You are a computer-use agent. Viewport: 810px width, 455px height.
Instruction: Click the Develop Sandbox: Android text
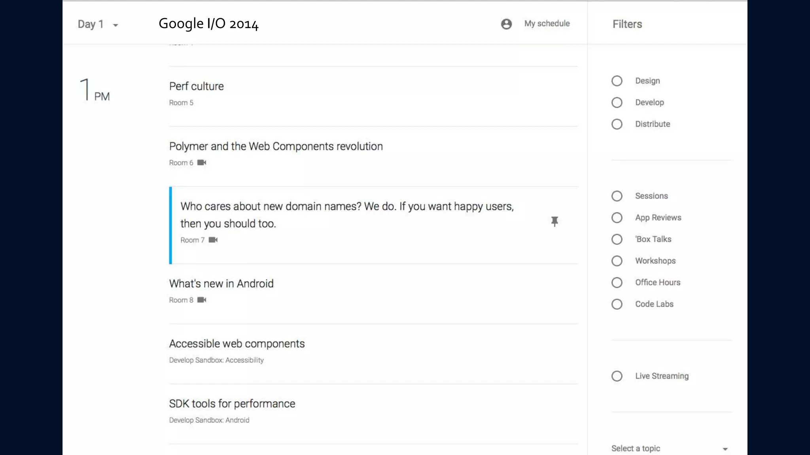209,420
